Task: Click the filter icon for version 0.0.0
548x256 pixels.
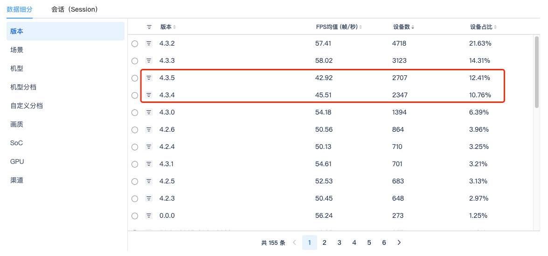Action: point(149,216)
